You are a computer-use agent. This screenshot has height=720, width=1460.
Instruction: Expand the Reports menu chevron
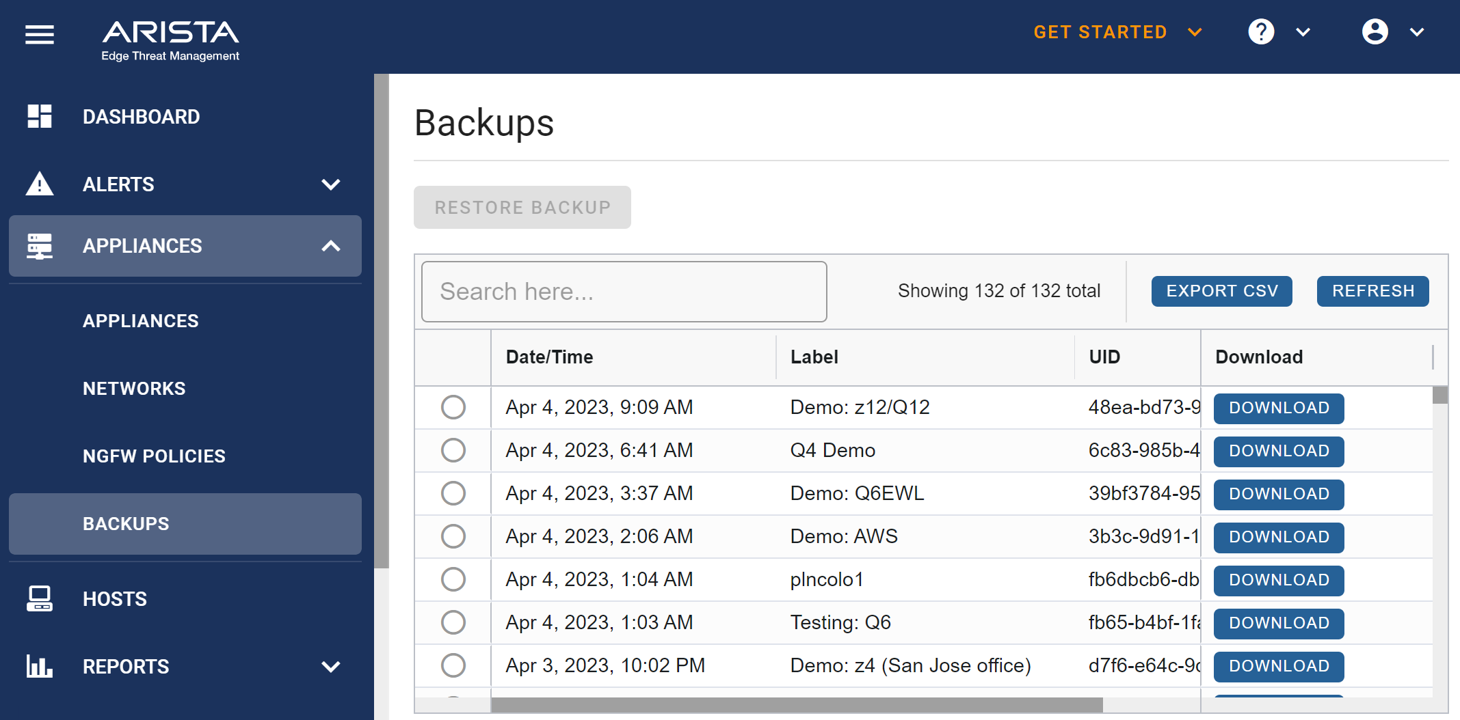tap(331, 667)
